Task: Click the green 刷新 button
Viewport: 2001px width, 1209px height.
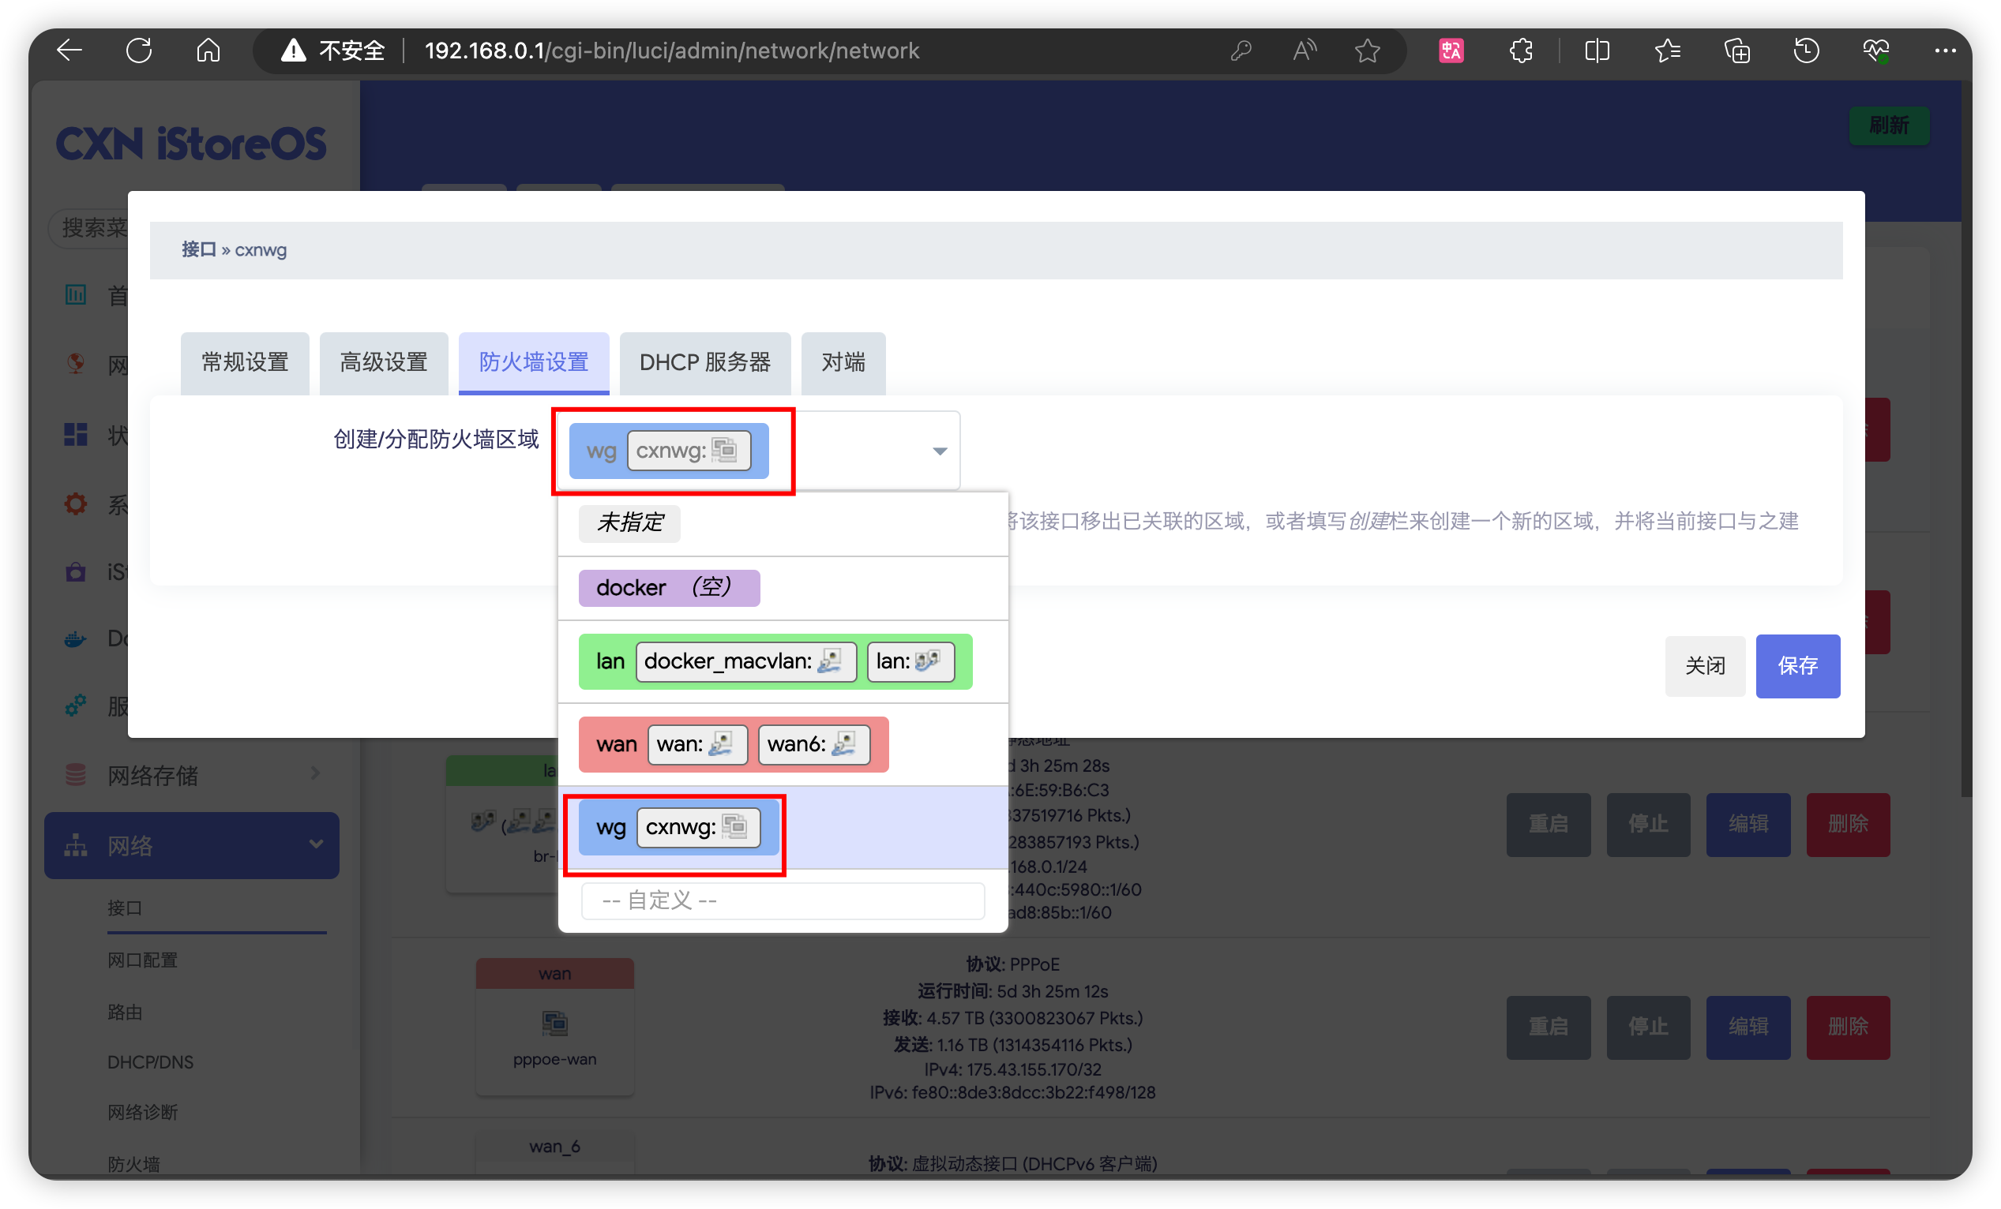Action: pyautogui.click(x=1890, y=125)
